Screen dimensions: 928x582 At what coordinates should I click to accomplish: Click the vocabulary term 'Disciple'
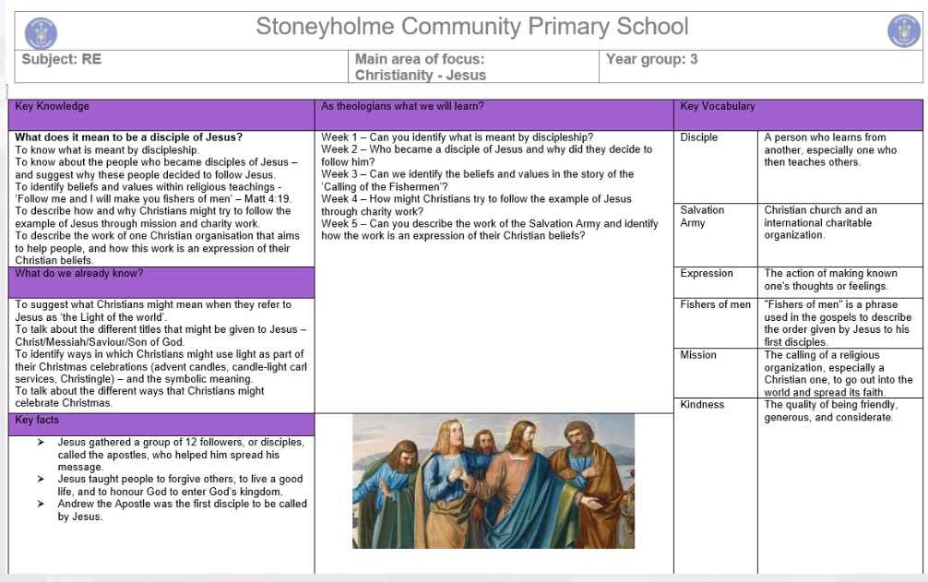click(698, 137)
